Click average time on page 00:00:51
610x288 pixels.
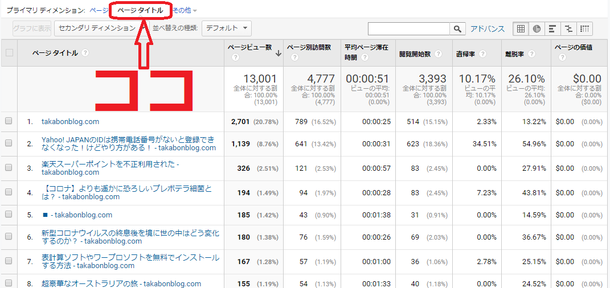click(367, 79)
